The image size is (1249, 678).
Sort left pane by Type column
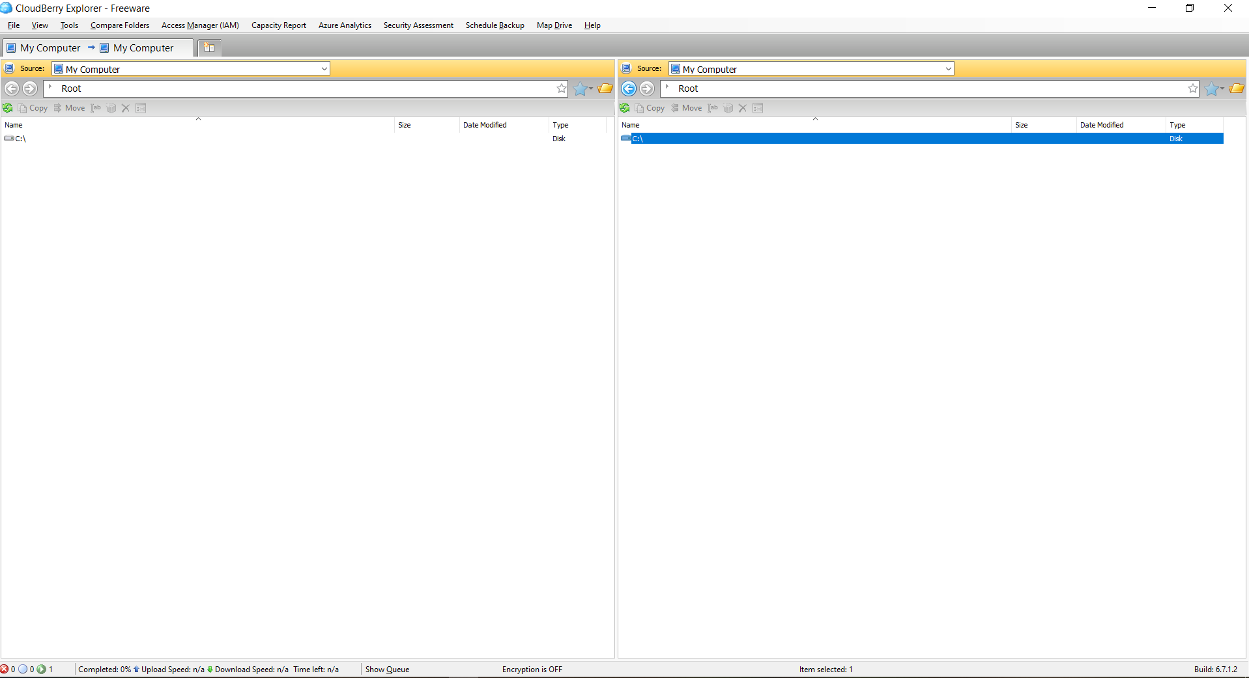pos(577,125)
